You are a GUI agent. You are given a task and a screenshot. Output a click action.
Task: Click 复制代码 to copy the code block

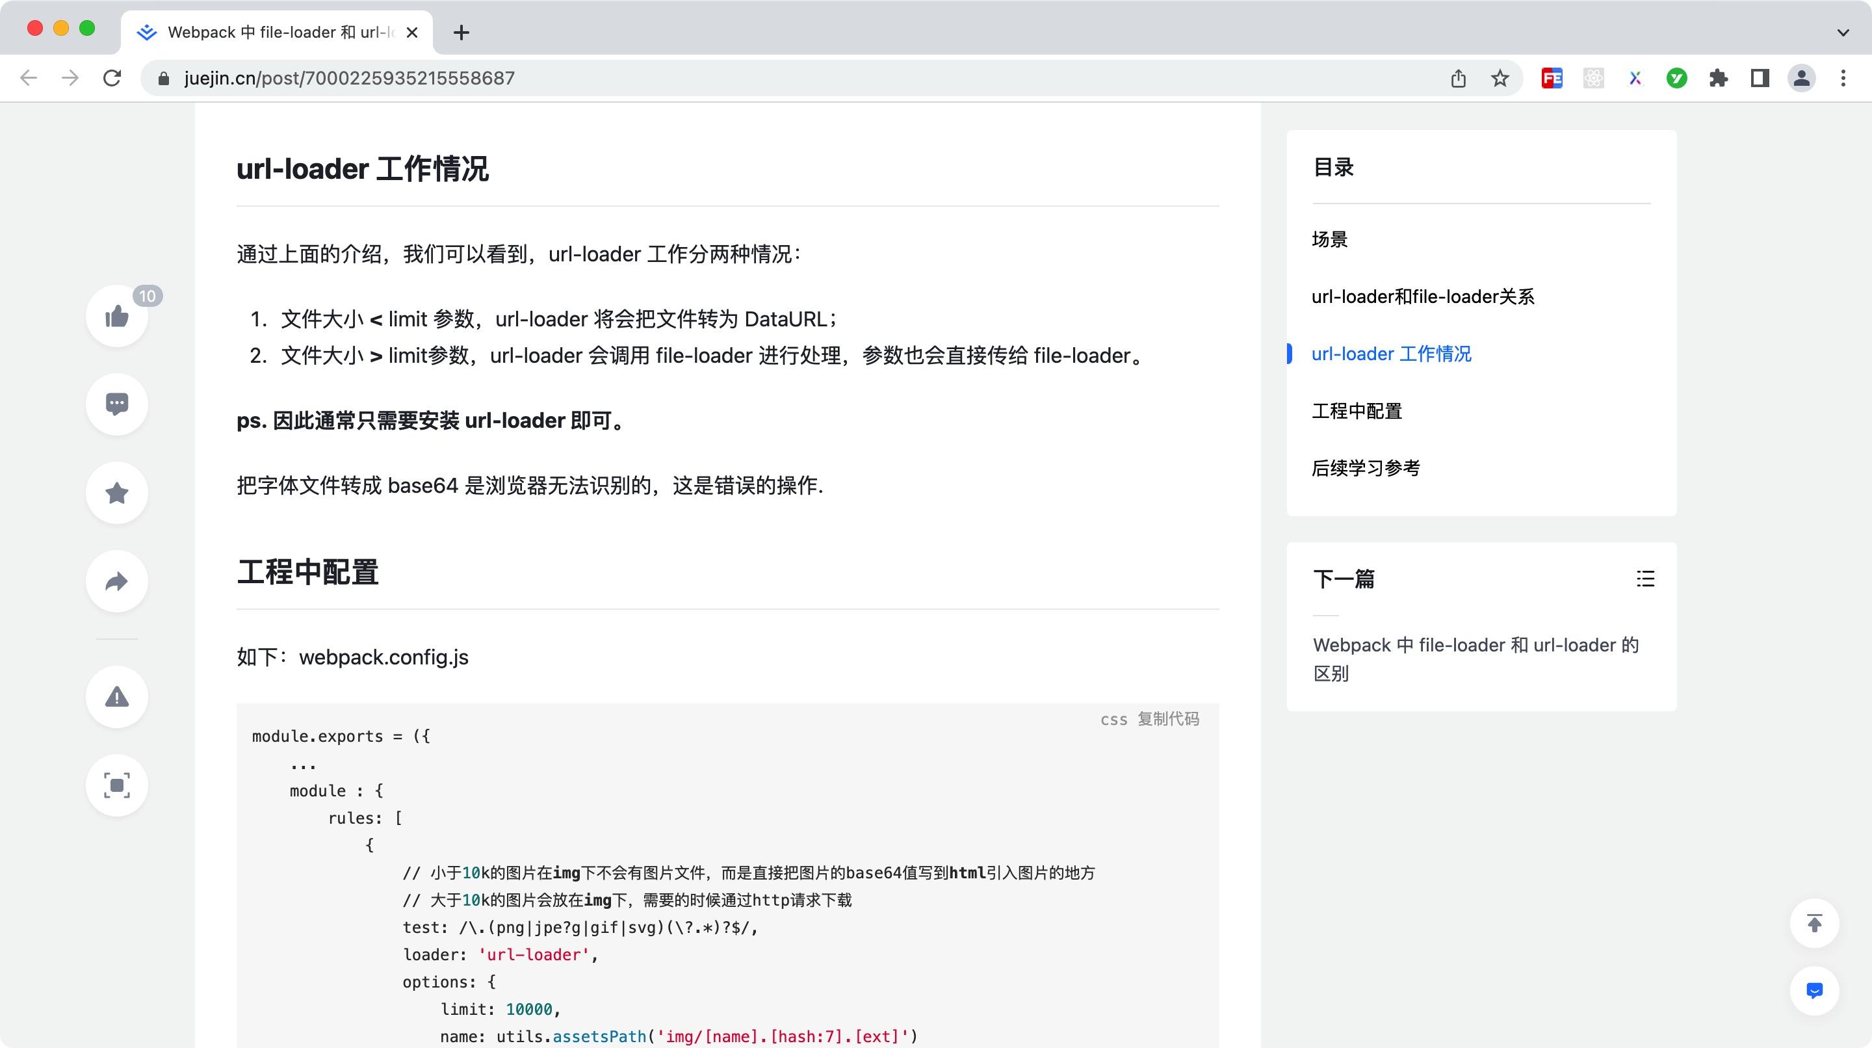(x=1169, y=720)
